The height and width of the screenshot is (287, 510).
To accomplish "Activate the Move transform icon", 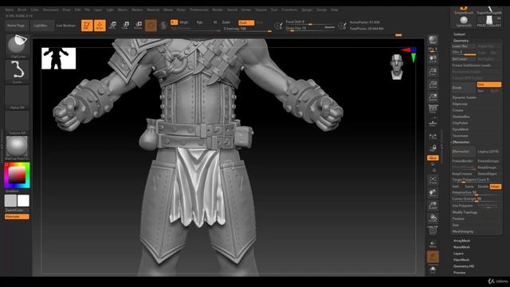I will (113, 26).
